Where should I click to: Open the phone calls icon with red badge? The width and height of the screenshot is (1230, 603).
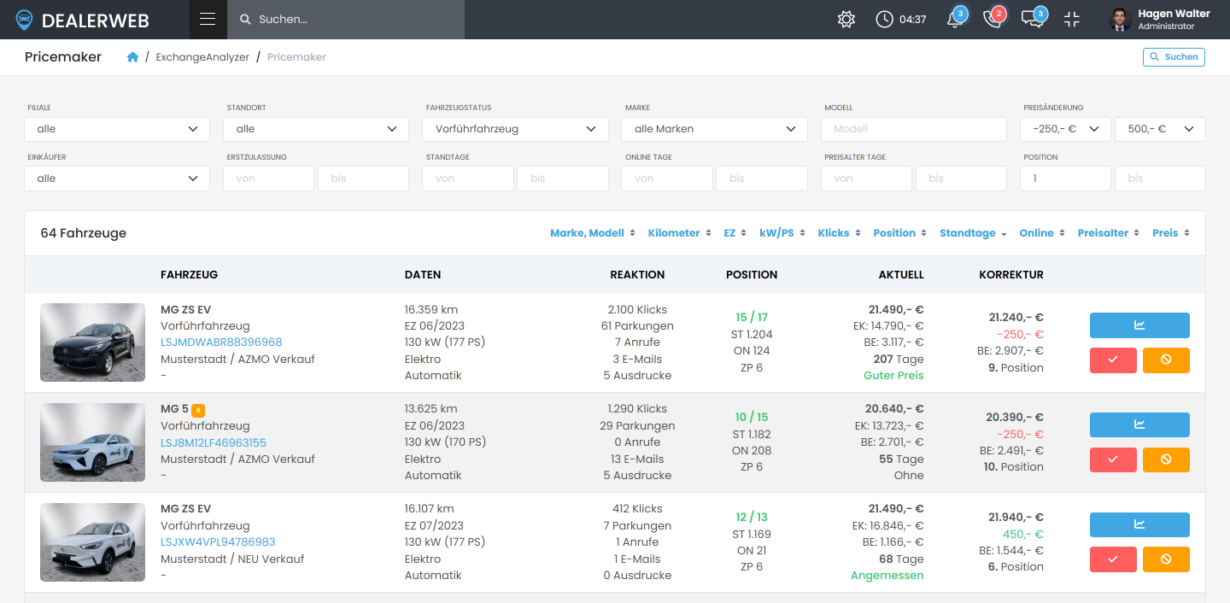coord(993,19)
